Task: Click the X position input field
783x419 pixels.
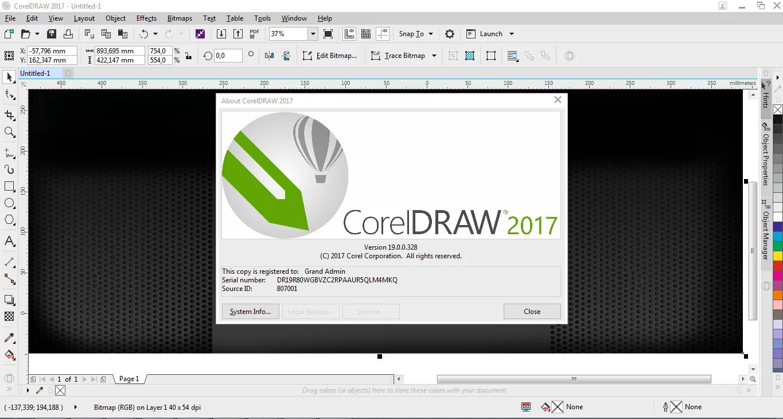Action: 52,51
